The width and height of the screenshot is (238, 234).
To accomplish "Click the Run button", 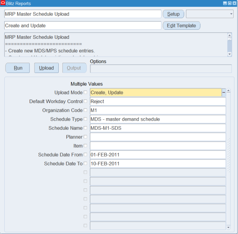I will pos(17,68).
